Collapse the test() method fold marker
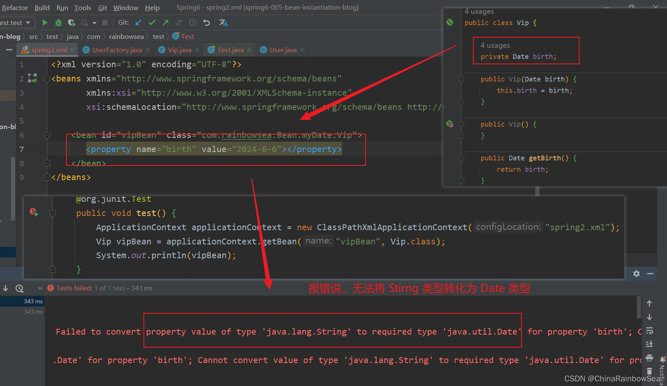Image resolution: width=667 pixels, height=386 pixels. pos(53,213)
